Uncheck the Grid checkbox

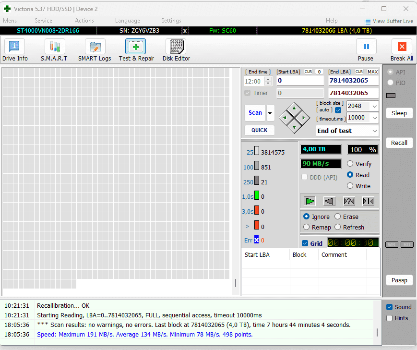(x=305, y=243)
